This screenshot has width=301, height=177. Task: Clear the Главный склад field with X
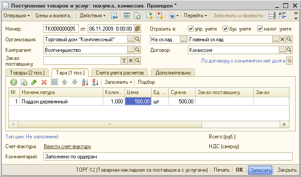coord(282,39)
